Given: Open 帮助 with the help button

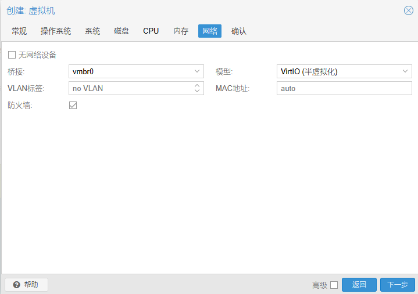Looking at the screenshot, I should 26,285.
